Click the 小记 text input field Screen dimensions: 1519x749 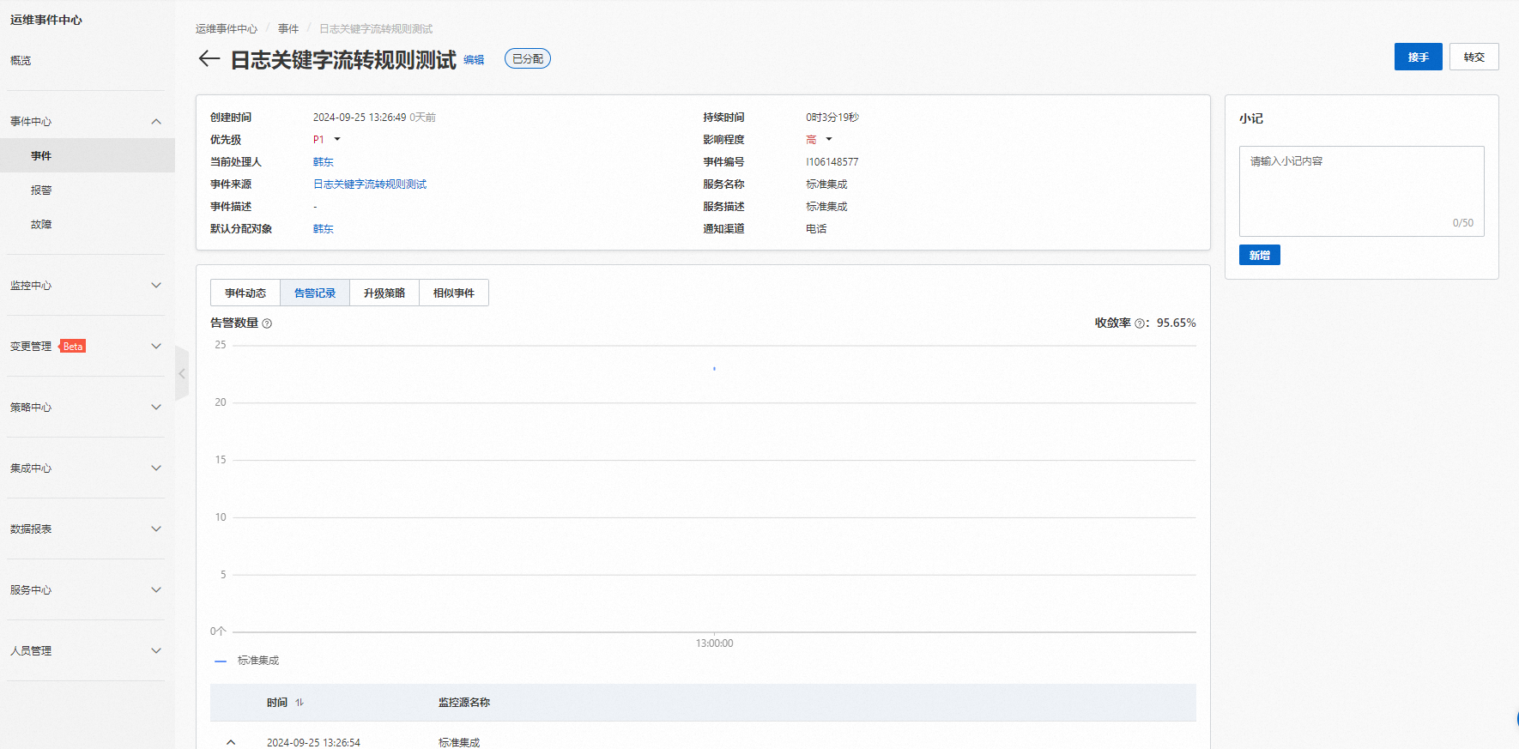1362,190
